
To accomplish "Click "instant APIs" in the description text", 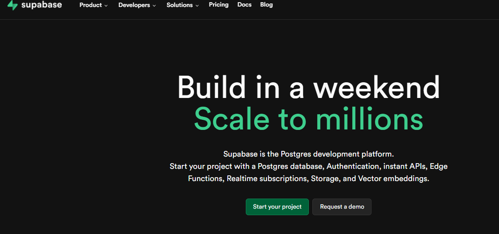I will (405, 167).
